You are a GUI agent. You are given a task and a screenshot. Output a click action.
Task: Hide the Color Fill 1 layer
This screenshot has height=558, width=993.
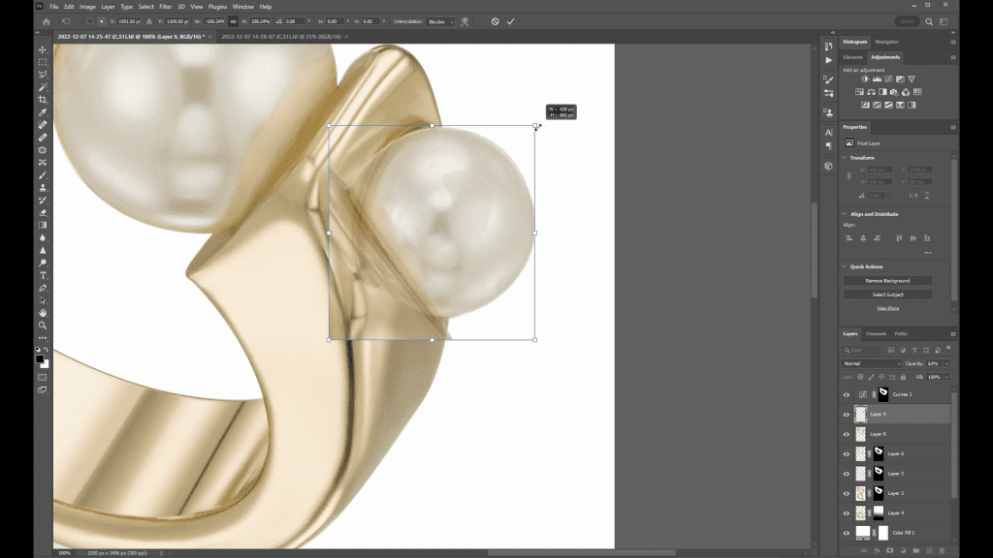(846, 533)
